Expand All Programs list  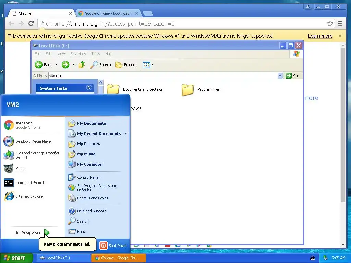(32, 233)
